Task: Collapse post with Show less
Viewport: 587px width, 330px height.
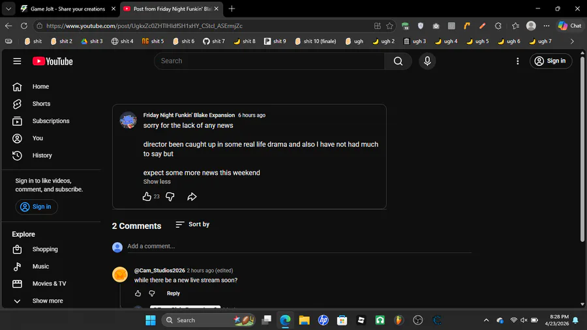Action: (157, 181)
